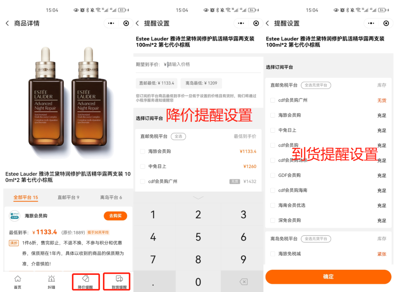
Task: Tap 全选 for 直邮免税平台 price alert
Action: tap(178, 136)
